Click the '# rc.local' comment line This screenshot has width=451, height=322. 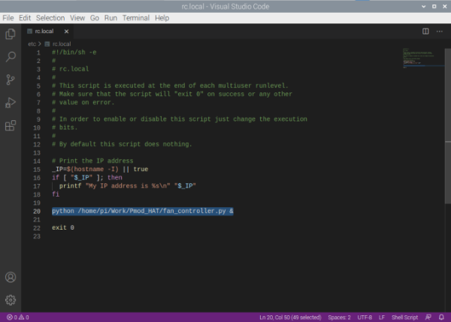coord(71,69)
